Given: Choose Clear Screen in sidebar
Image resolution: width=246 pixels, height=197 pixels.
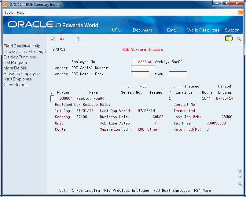Looking at the screenshot, I should pos(16,84).
